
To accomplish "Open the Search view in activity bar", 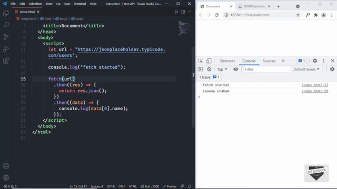I will point(6,25).
